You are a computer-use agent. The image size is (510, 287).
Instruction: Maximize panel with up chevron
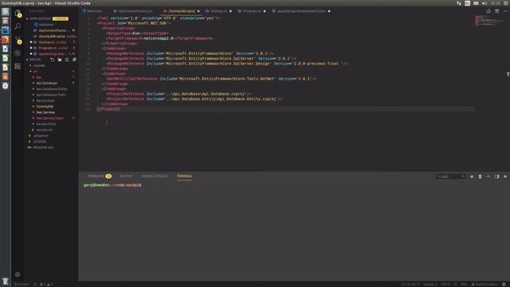[x=488, y=176]
